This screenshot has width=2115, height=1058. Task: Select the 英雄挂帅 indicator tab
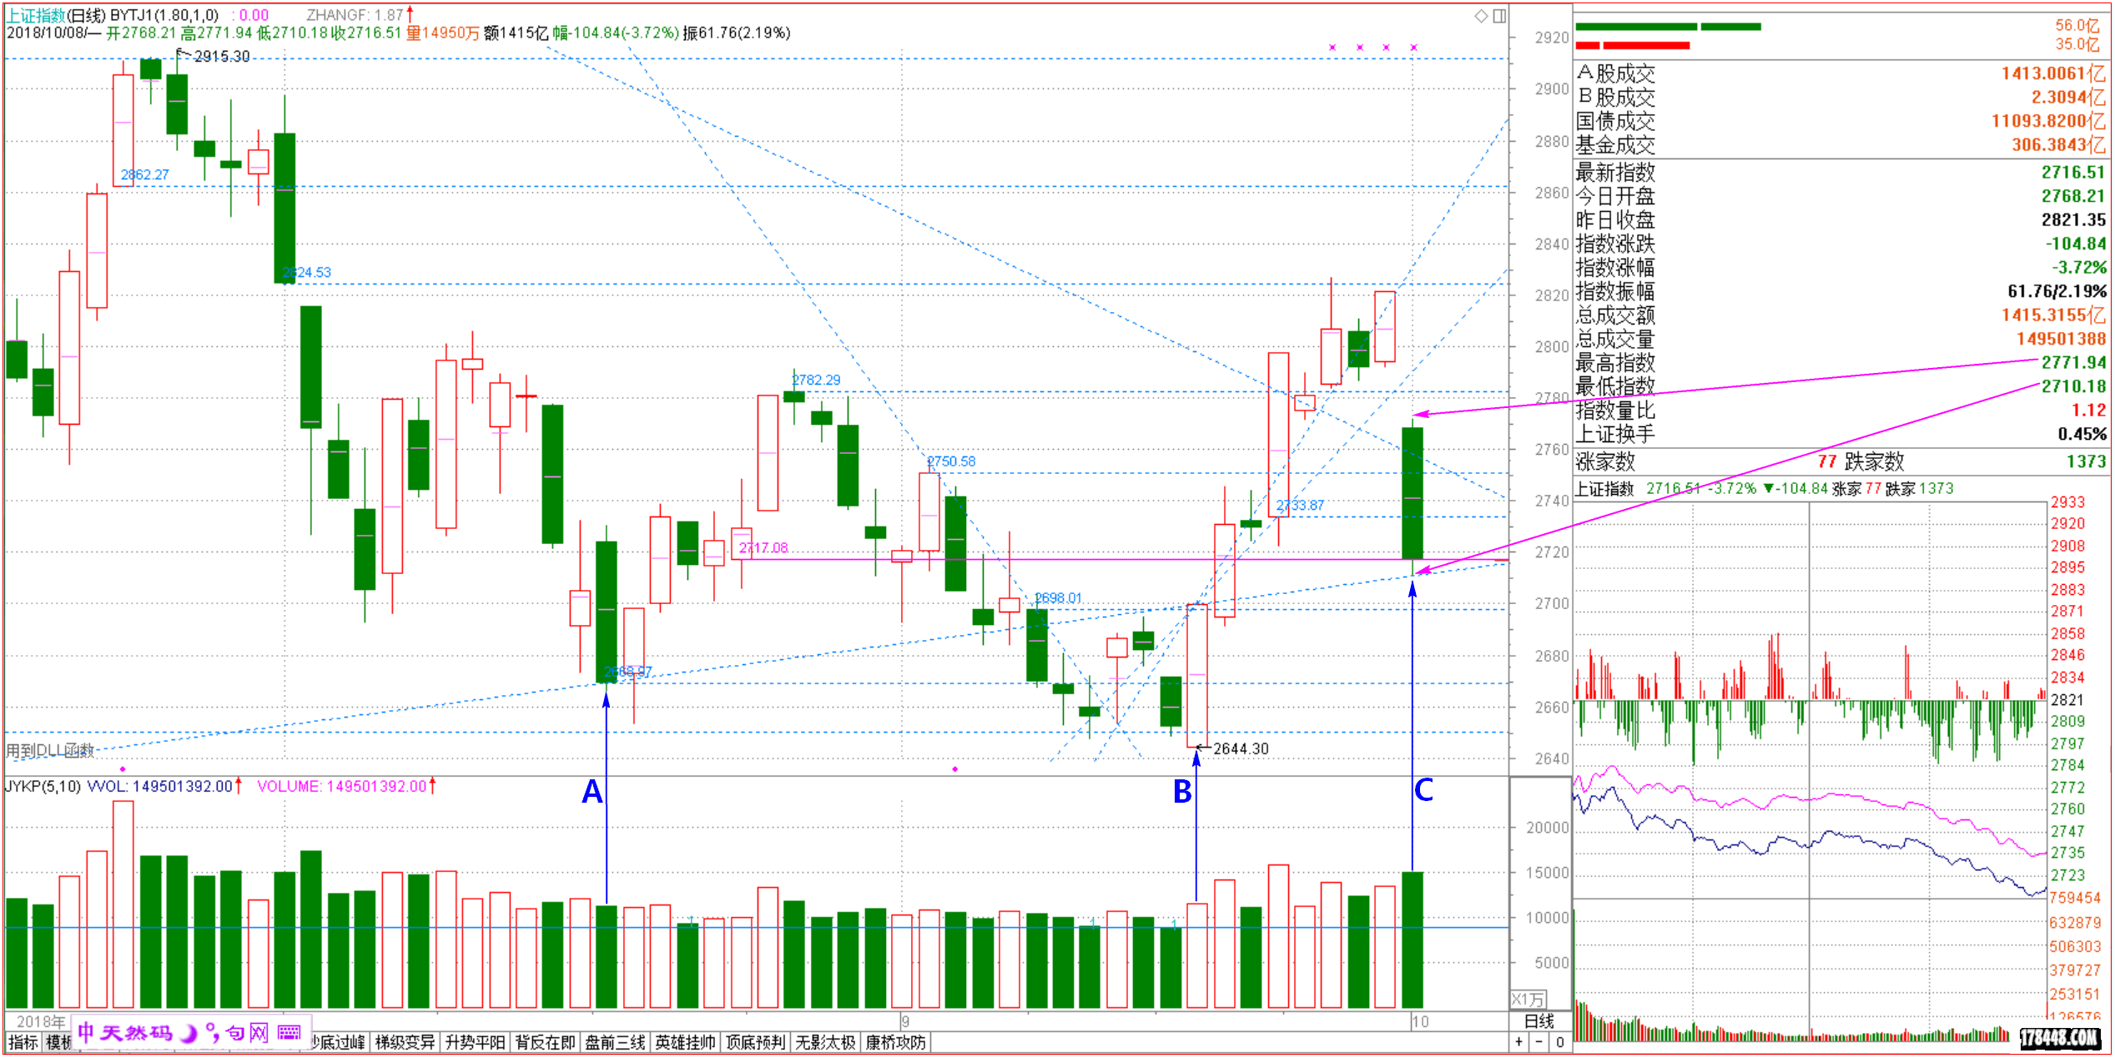(685, 1042)
